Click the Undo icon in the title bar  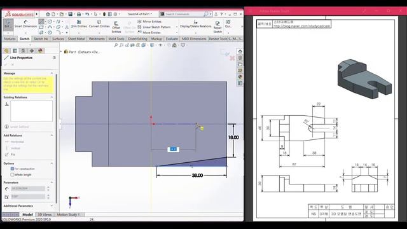click(87, 14)
